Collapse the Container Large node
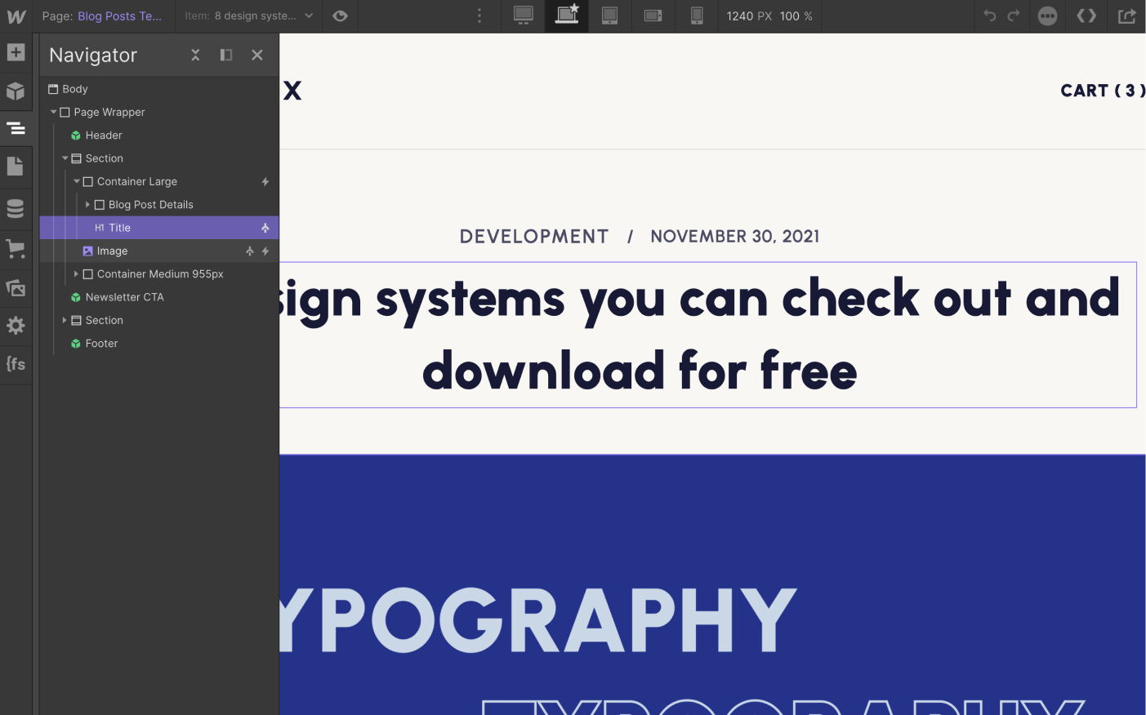This screenshot has width=1146, height=715. [x=77, y=181]
